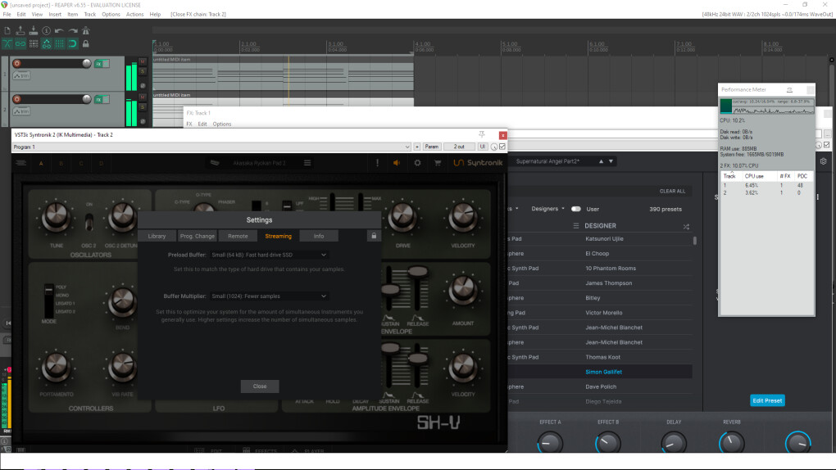
Task: Toggle snap magnet icon
Action: click(72, 43)
